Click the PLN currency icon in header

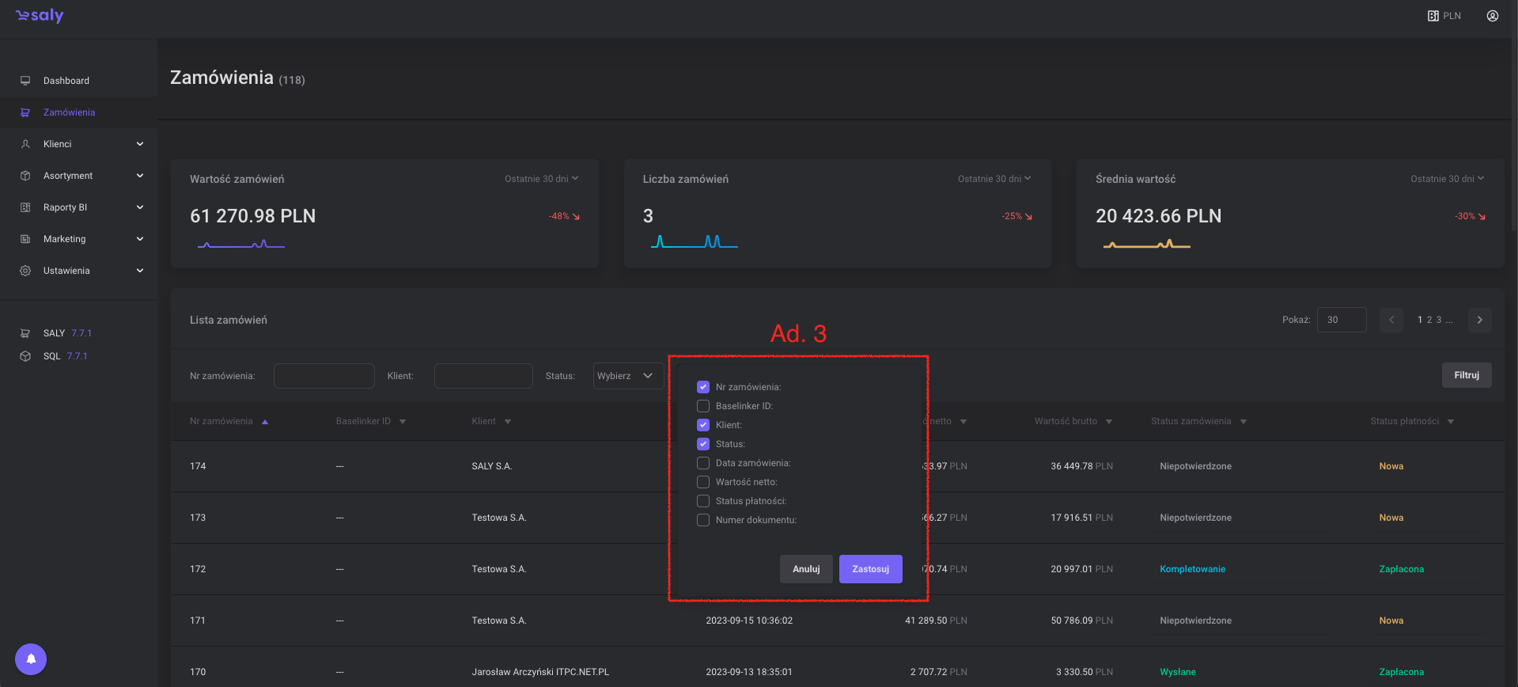coord(1433,16)
